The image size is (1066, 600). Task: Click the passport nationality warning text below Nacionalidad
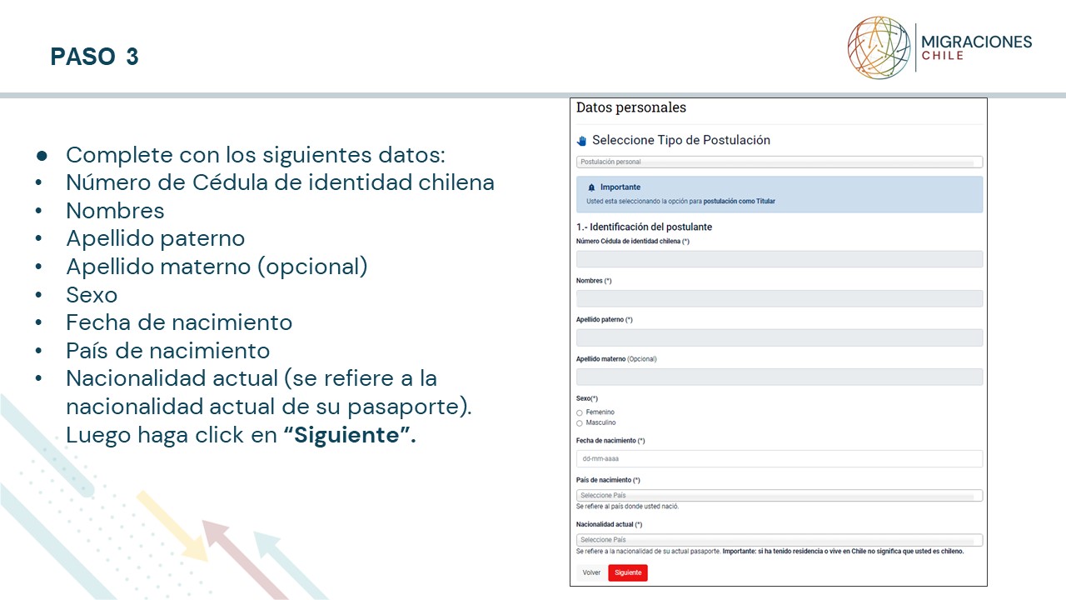[770, 551]
